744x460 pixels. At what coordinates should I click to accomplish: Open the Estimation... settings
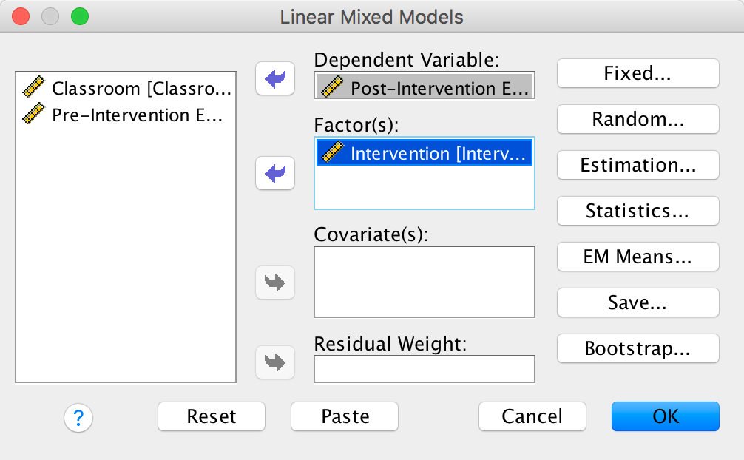coord(638,165)
